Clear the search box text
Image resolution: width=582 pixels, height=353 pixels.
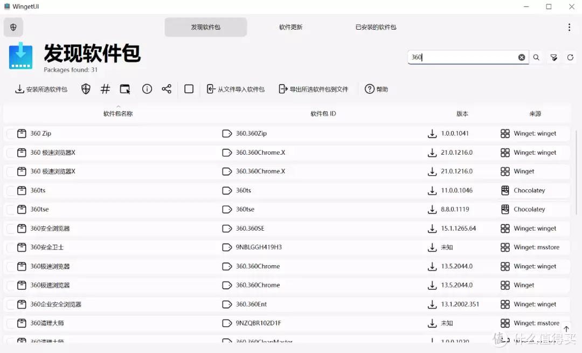point(521,58)
